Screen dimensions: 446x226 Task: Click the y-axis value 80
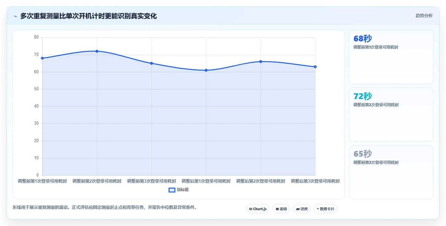coord(36,37)
